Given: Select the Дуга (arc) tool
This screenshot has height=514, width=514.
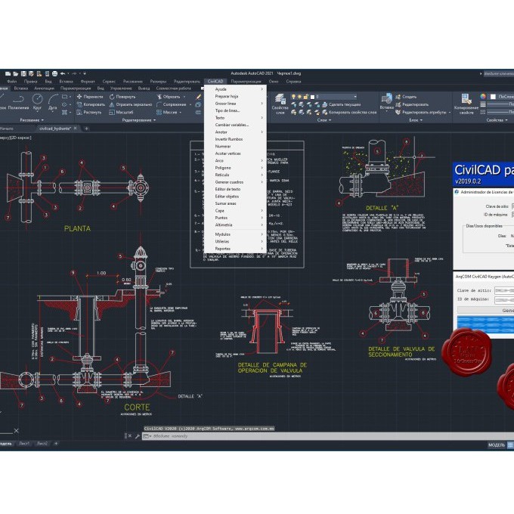Looking at the screenshot, I should click(52, 101).
